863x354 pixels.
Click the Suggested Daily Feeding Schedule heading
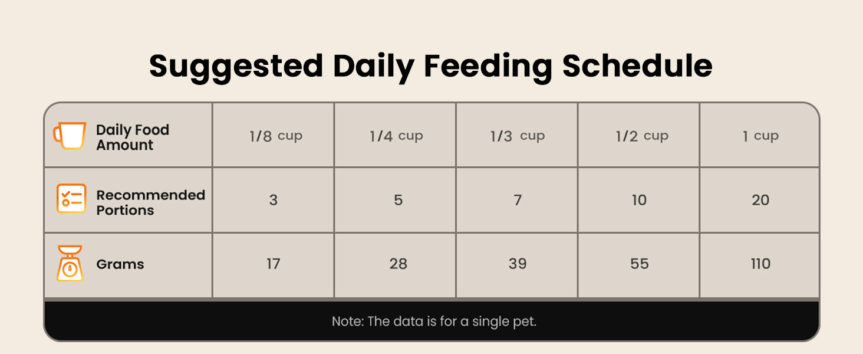[x=430, y=65]
